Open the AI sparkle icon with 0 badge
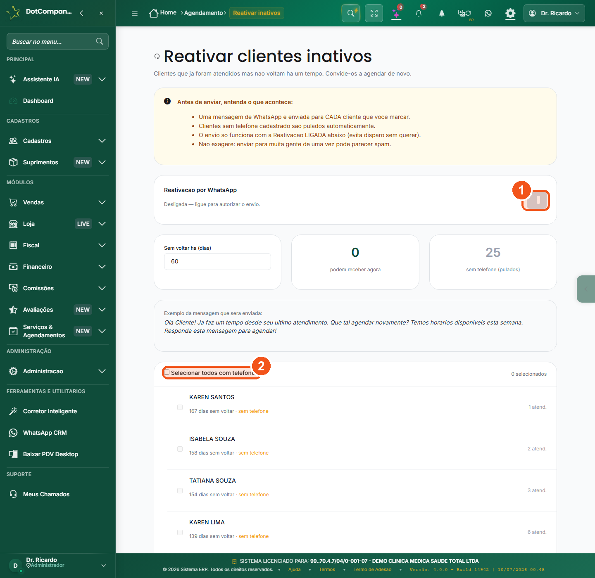The width and height of the screenshot is (595, 578). point(396,13)
